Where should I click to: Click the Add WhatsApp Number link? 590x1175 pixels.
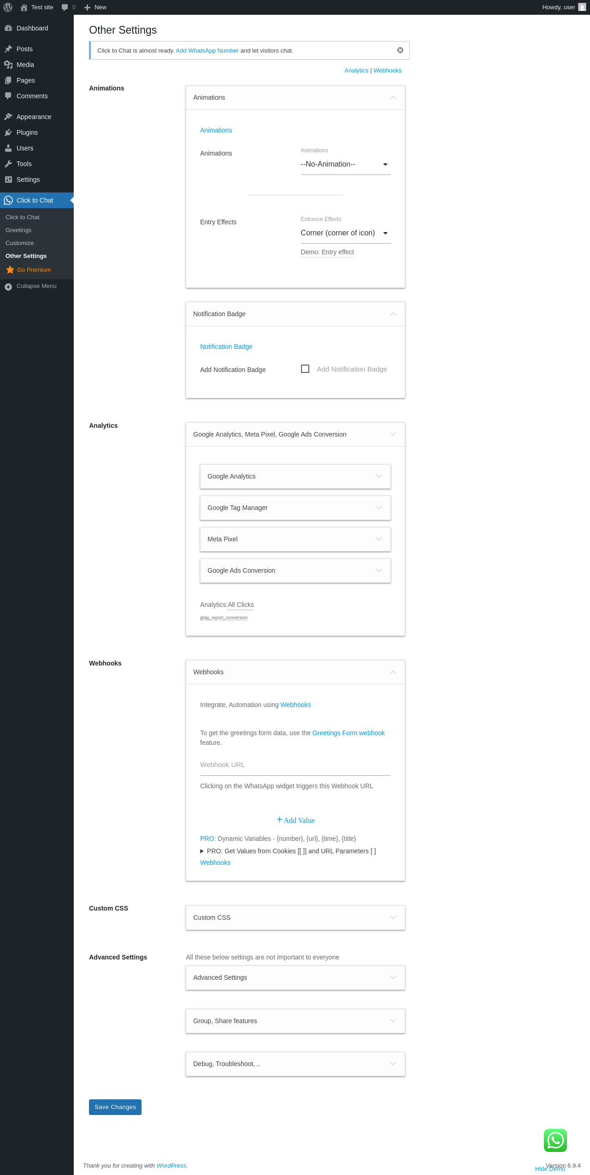pos(207,51)
